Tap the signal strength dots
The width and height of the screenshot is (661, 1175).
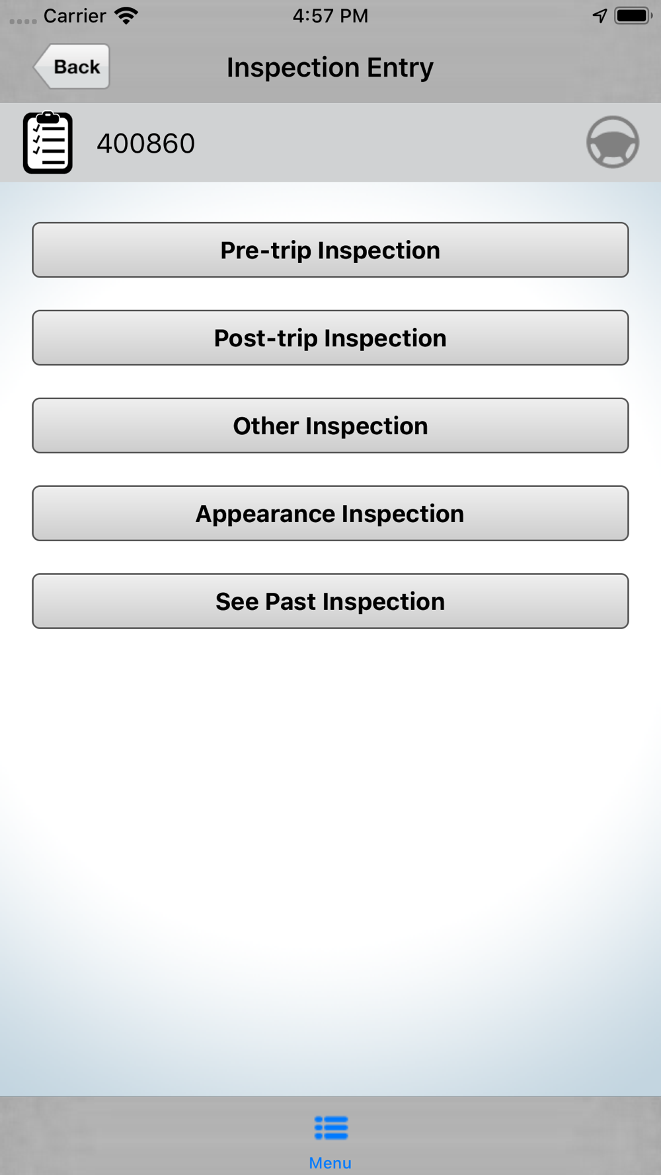point(23,21)
